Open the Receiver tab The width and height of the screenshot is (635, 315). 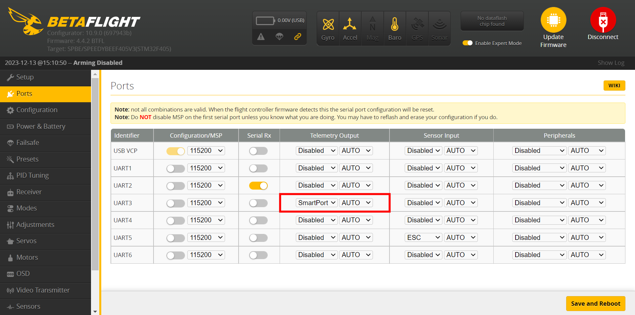coord(46,192)
